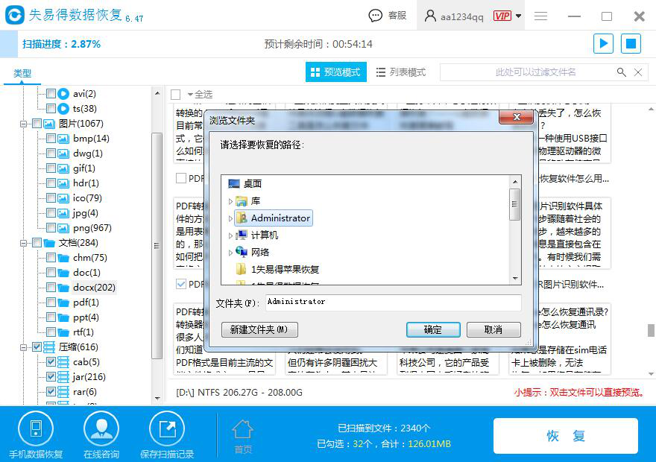Click the red VIP badge
Screen dimensions: 656x462
(502, 16)
